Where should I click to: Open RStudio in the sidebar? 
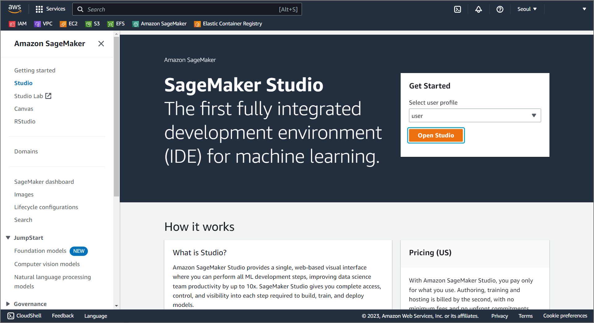25,121
